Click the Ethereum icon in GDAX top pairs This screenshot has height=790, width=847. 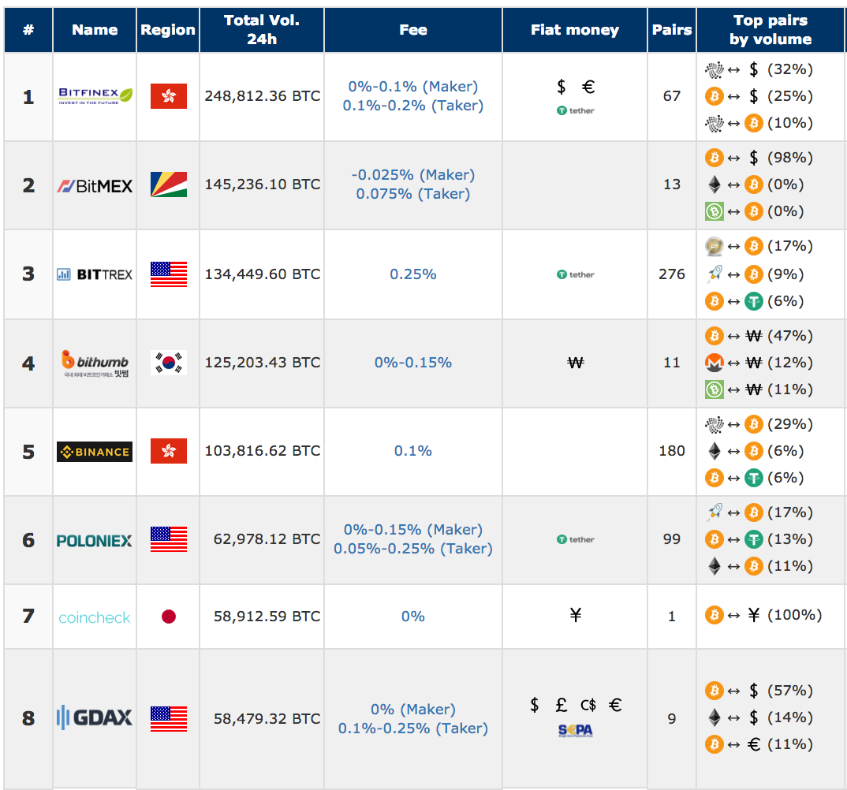pos(715,717)
